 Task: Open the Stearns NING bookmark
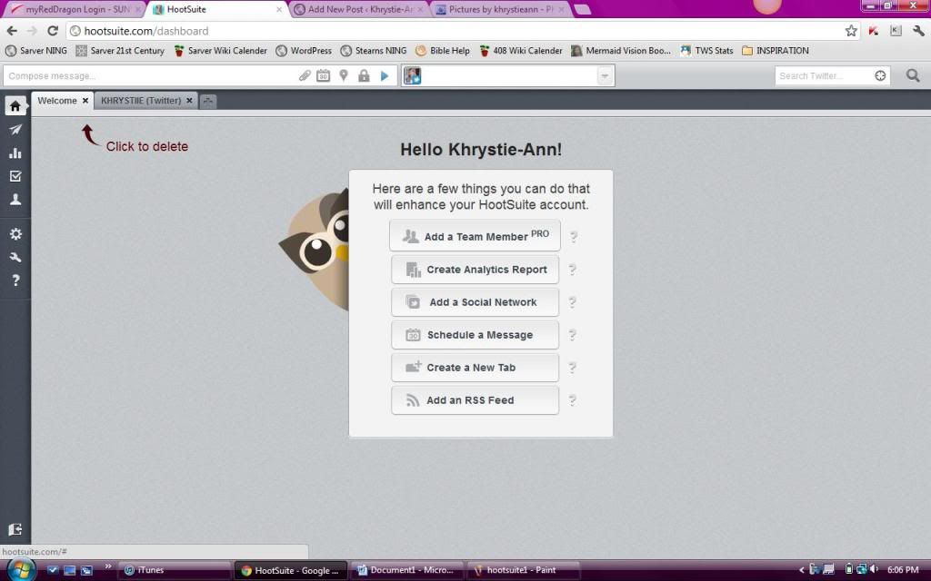pyautogui.click(x=374, y=51)
